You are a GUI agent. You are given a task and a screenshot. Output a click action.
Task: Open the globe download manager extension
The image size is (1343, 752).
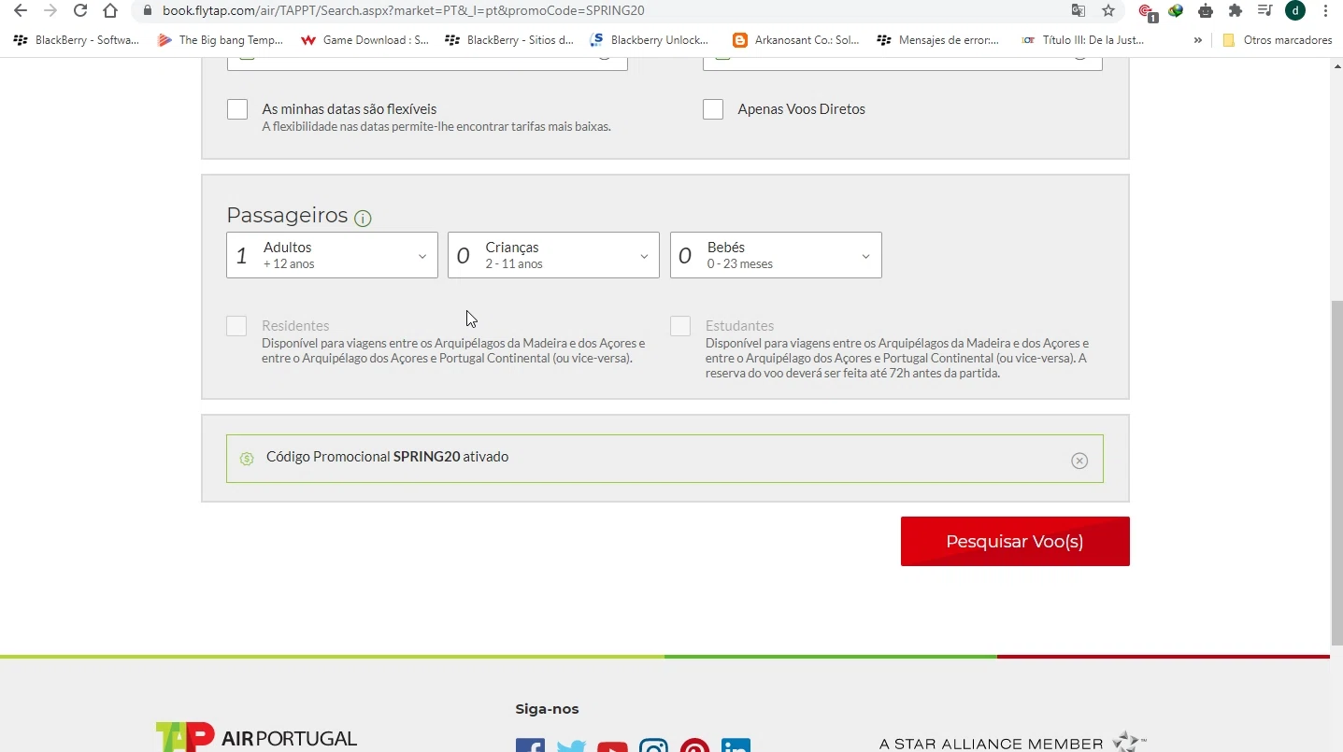tap(1176, 11)
